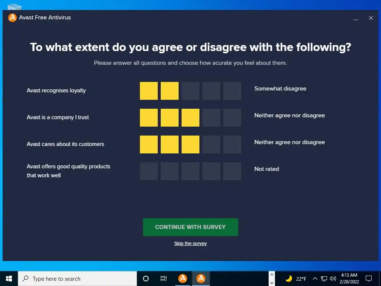Select fourth square for 'good quality products' row
Screen dimensions: 381x286
pos(211,171)
